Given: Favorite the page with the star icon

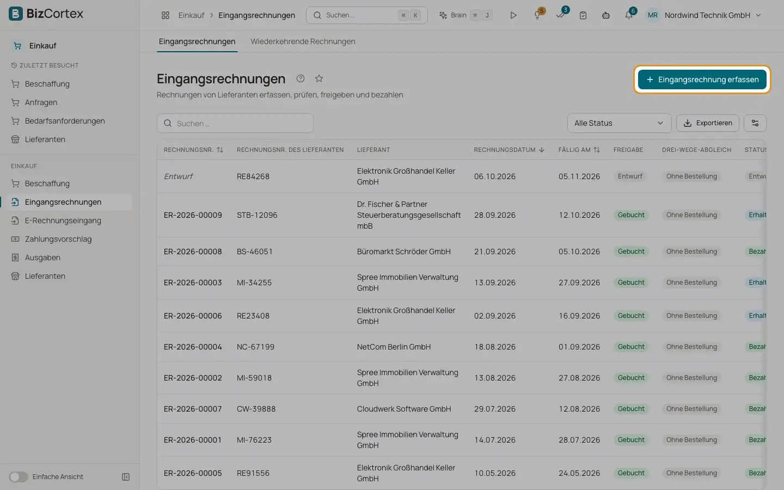Looking at the screenshot, I should point(319,78).
